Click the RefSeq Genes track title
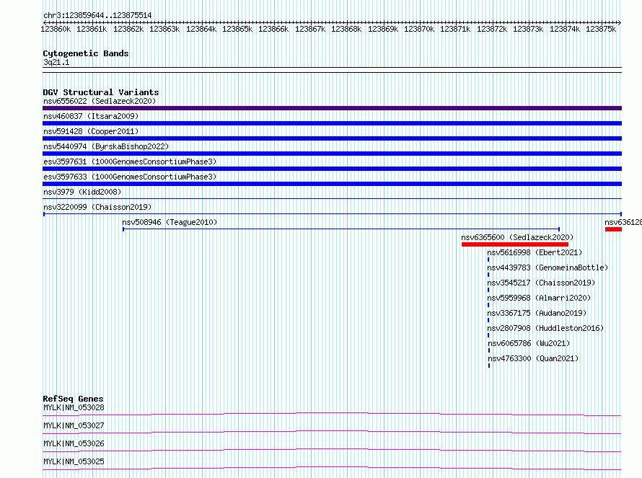The height and width of the screenshot is (478, 642). click(73, 399)
